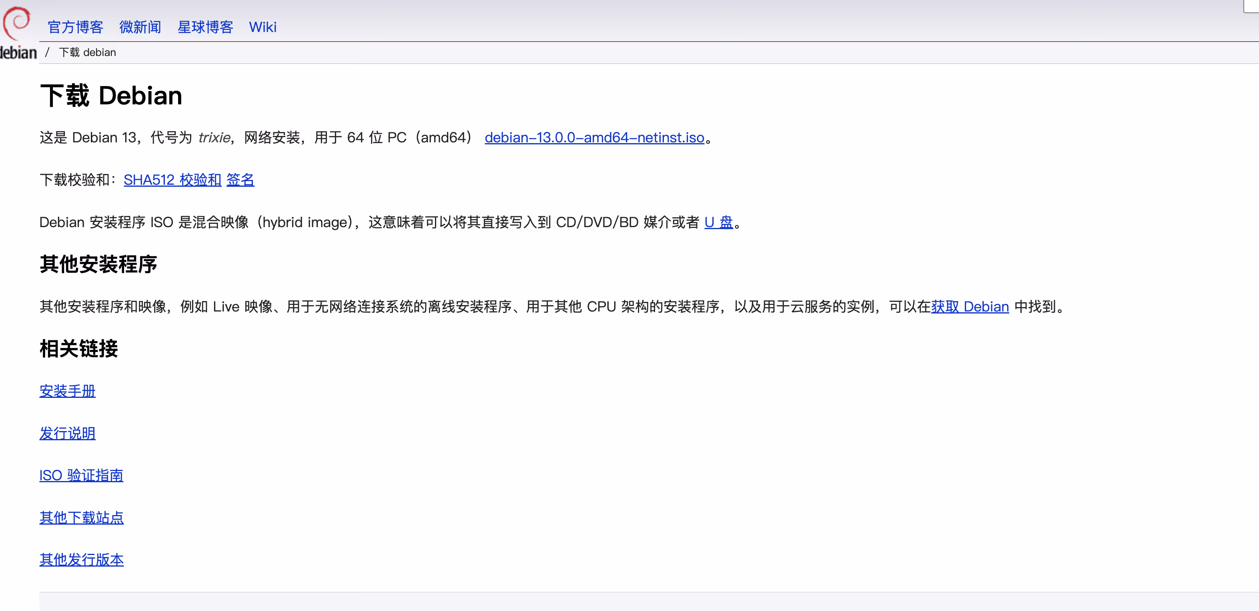
Task: Open the 星球博客 navigation link
Action: (205, 27)
